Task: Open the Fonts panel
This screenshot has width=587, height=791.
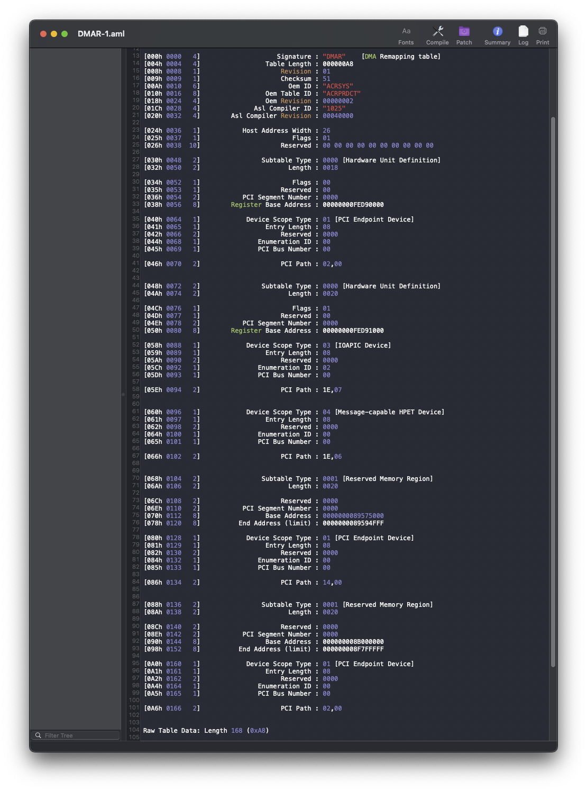Action: click(x=406, y=34)
